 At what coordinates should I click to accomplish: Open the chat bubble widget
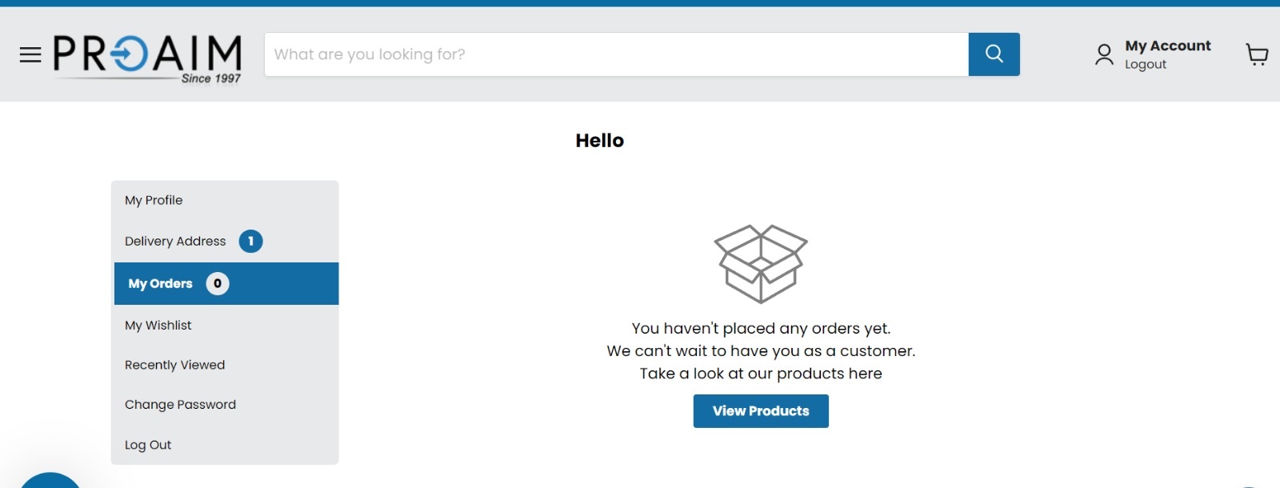(50, 481)
